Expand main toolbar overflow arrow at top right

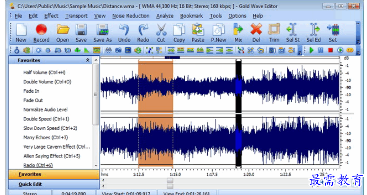click(358, 23)
